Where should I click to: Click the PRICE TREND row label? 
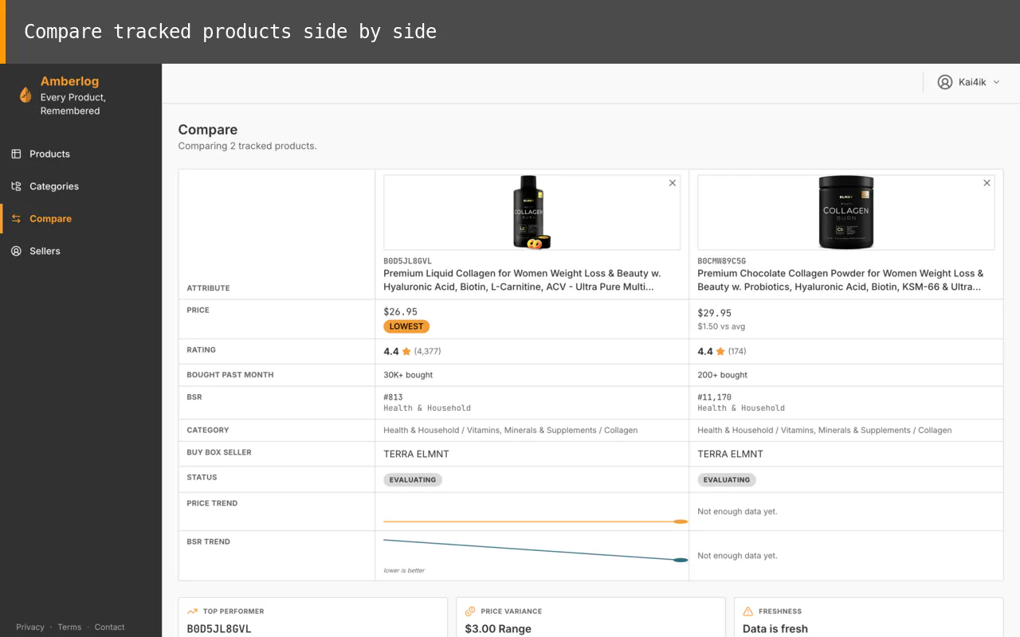212,503
